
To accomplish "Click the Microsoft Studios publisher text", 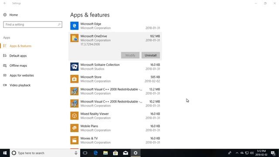I will pos(92,69).
